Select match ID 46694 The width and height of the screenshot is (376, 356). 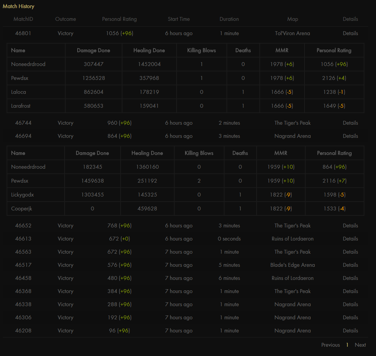click(23, 136)
